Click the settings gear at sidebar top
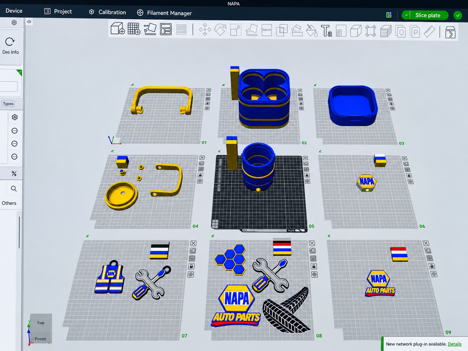This screenshot has height=351, width=468. coord(14,23)
